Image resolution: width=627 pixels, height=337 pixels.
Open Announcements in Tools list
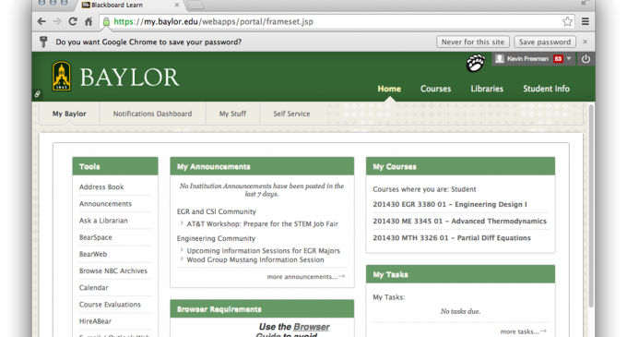[x=105, y=204]
